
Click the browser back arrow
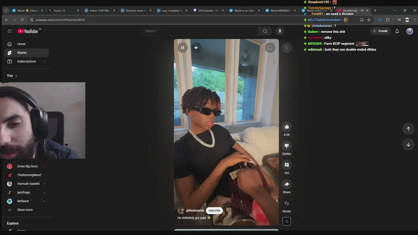click(x=7, y=20)
